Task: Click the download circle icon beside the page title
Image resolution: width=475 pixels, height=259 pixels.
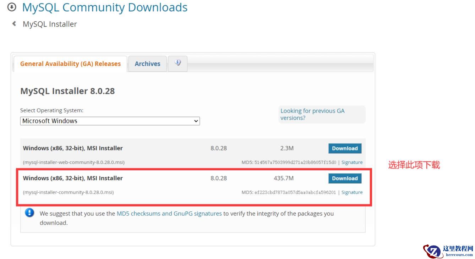Action: pos(12,7)
